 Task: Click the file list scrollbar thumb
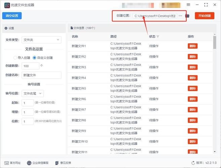[x=215, y=42]
